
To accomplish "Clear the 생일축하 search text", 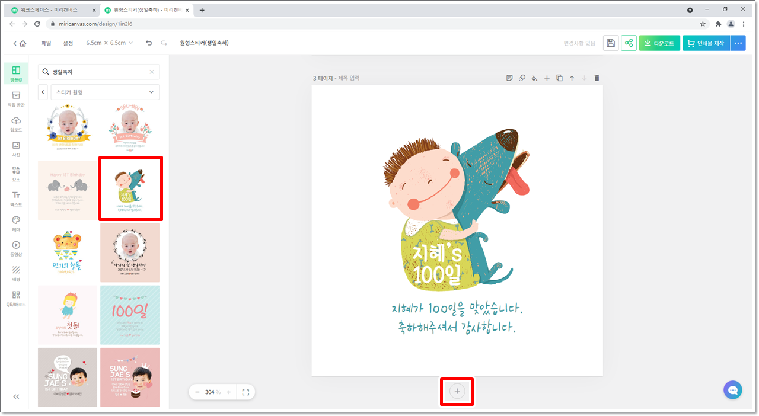I will [x=151, y=72].
